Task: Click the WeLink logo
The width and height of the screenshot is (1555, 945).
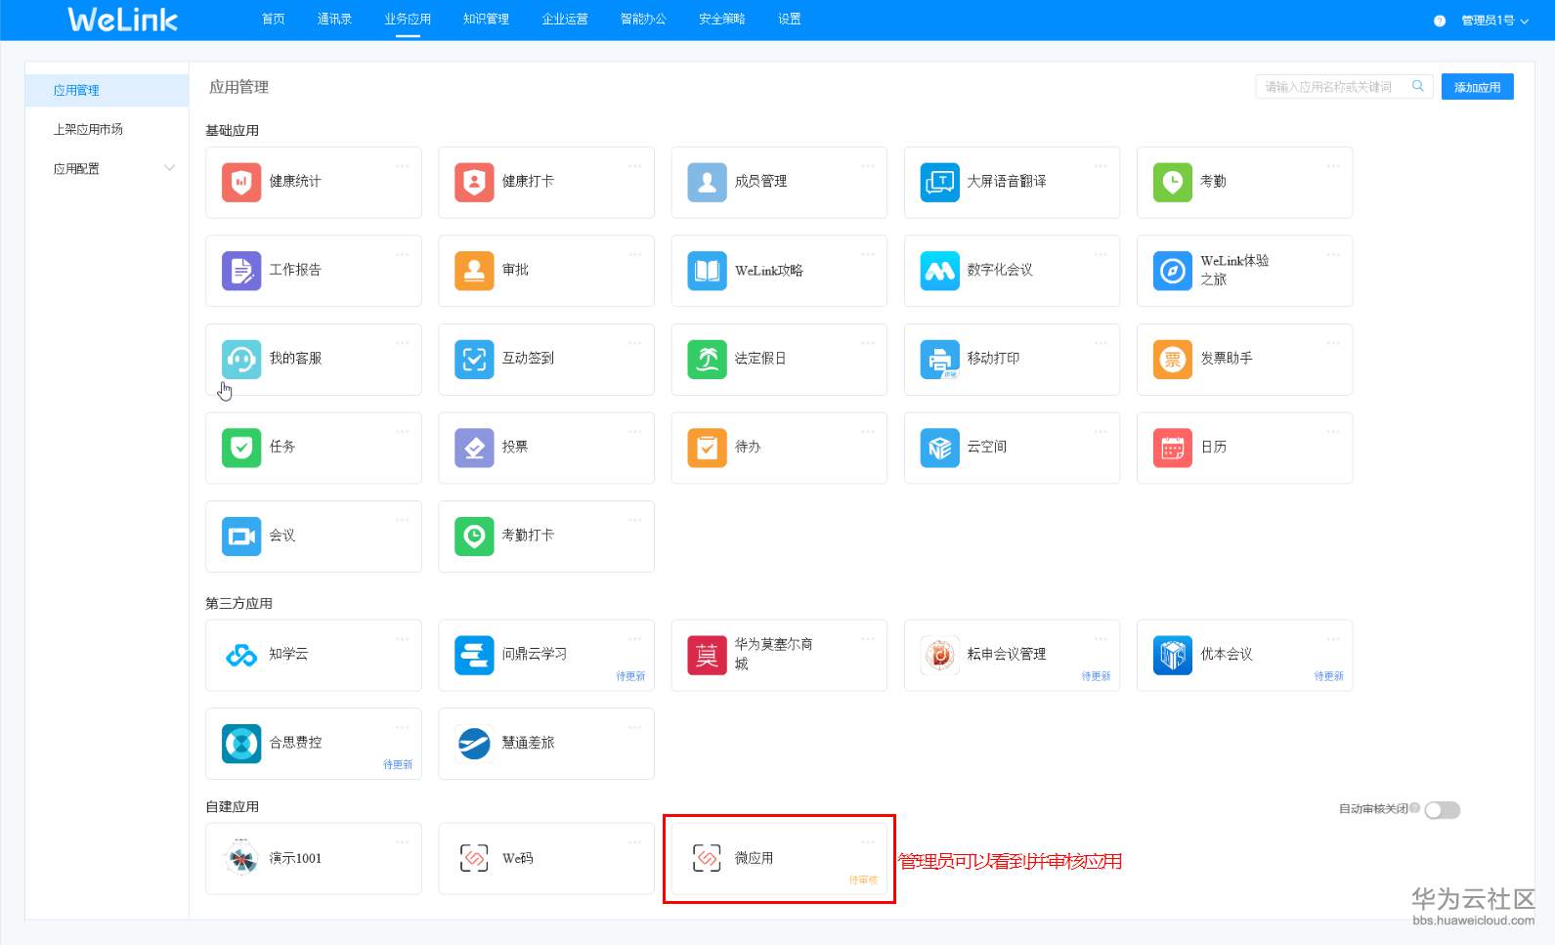Action: click(122, 20)
